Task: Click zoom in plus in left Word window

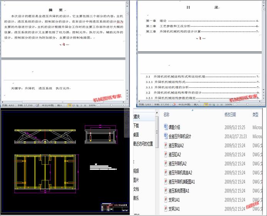Action: tap(124, 105)
